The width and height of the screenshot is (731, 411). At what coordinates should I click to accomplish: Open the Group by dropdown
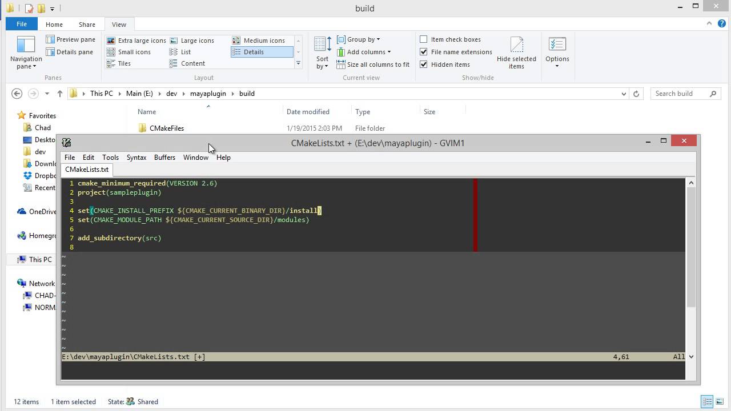tap(358, 39)
